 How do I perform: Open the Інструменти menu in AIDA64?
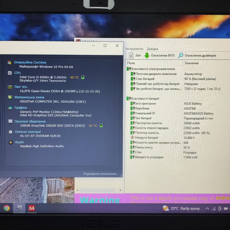pyautogui.click(x=134, y=49)
